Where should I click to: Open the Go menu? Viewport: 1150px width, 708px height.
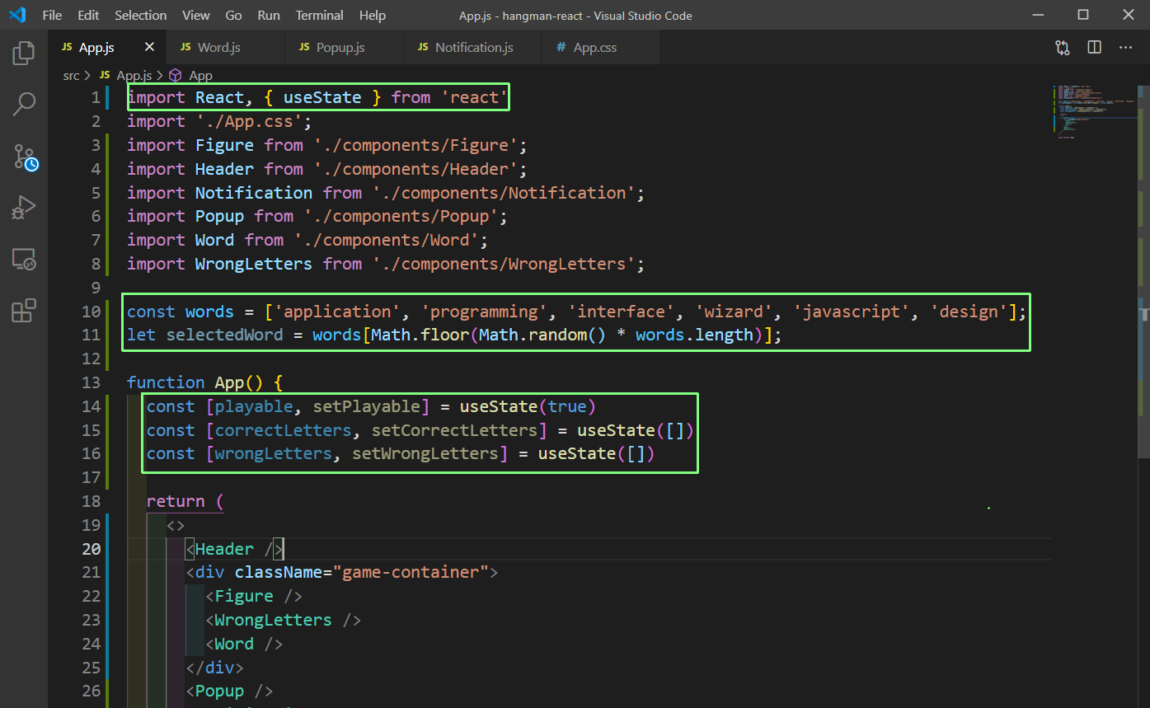tap(233, 15)
